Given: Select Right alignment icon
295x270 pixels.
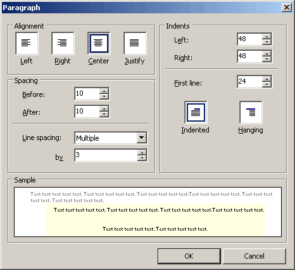Looking at the screenshot, I should pyautogui.click(x=63, y=43).
